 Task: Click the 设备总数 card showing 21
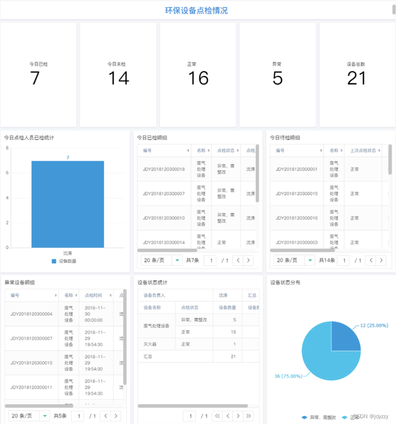pos(358,75)
